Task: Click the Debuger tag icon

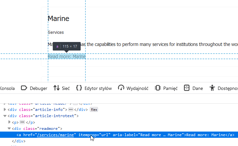Action: point(24,88)
